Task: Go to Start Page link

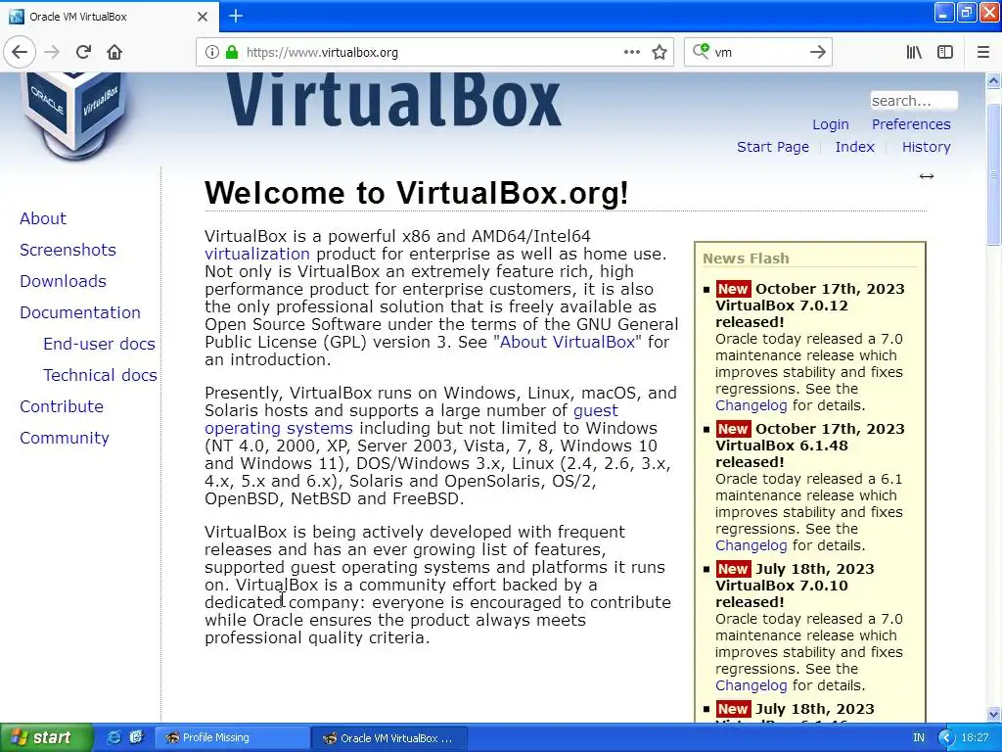Action: [x=773, y=147]
